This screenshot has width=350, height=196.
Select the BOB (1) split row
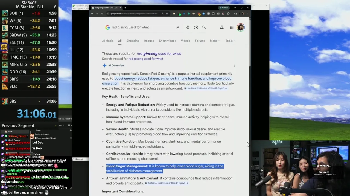(29, 13)
